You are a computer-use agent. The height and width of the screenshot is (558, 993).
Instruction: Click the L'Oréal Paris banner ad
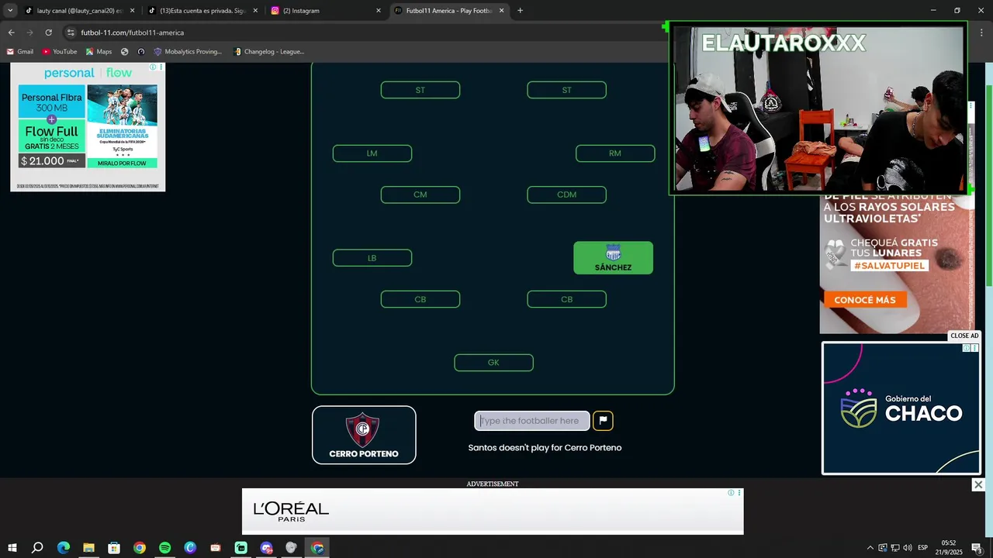click(x=493, y=511)
